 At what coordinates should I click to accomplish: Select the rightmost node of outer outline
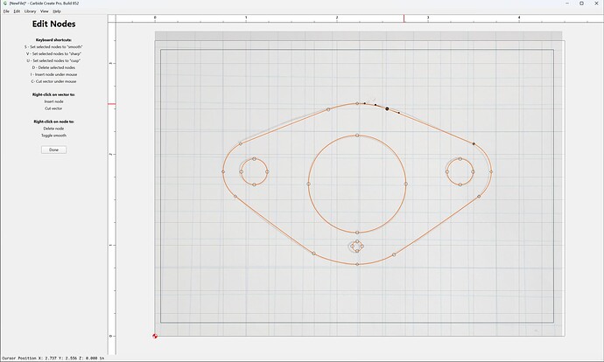pos(491,171)
